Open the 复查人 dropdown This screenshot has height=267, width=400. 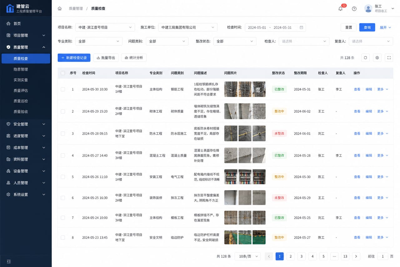(x=371, y=41)
